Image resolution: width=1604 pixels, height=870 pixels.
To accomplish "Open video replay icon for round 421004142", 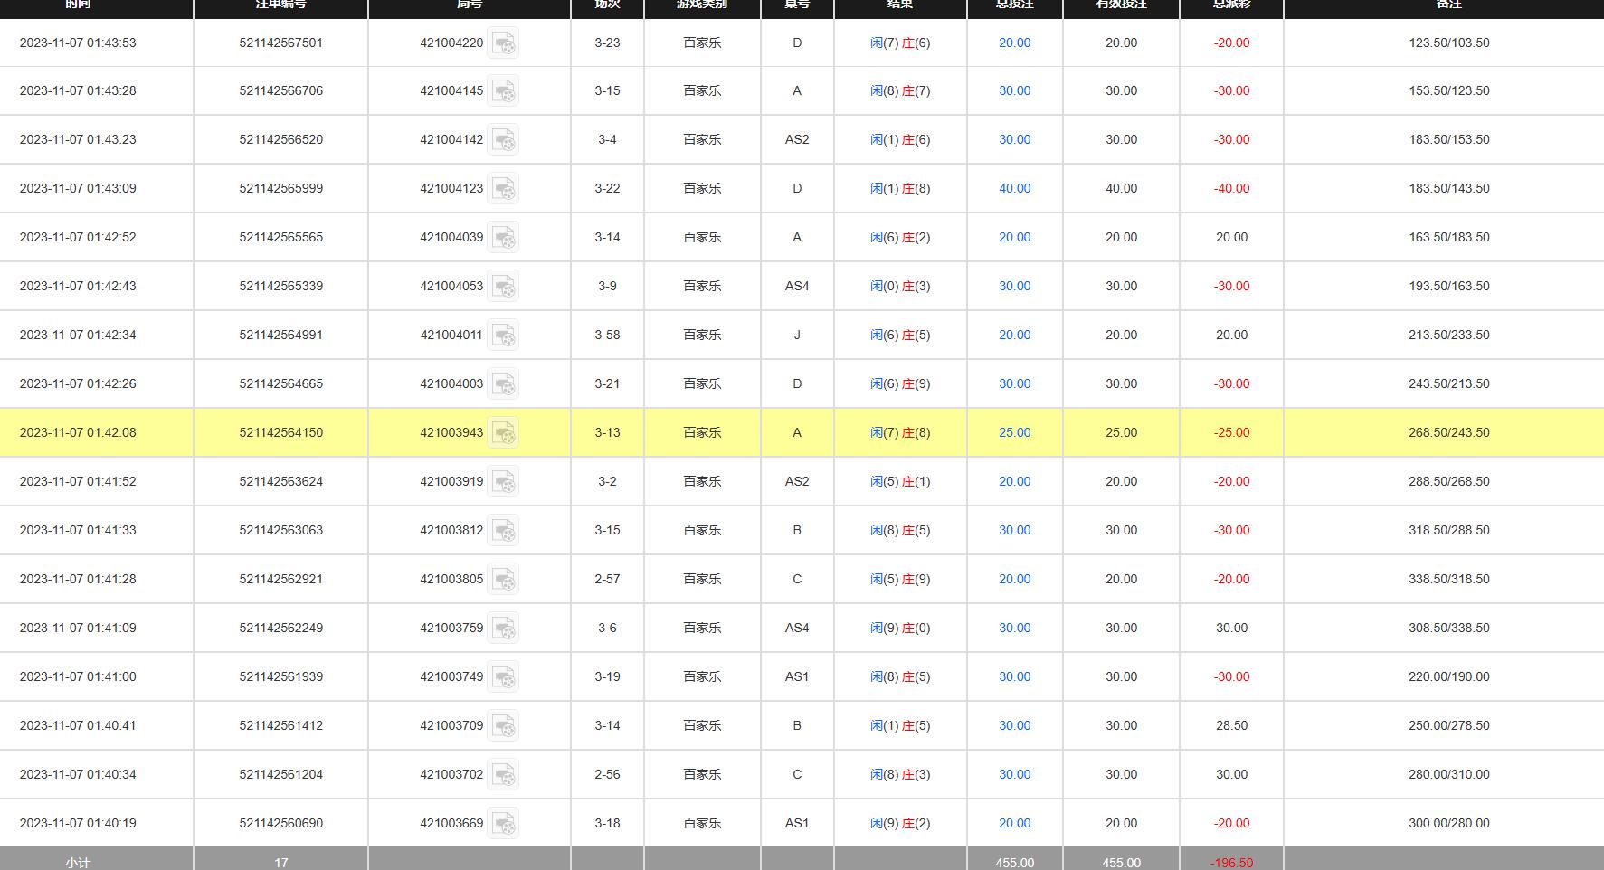I will (x=503, y=140).
